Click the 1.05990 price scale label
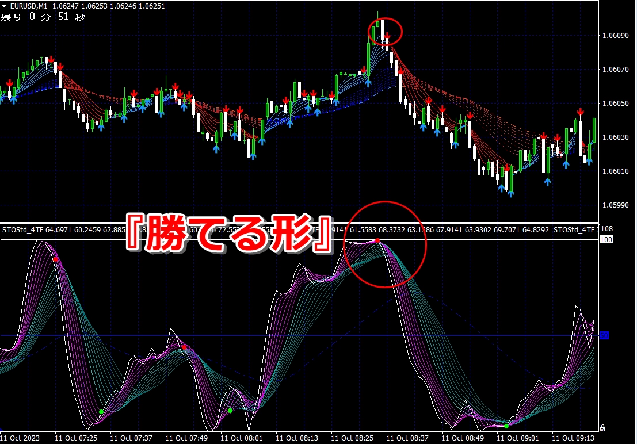The width and height of the screenshot is (637, 444). pyautogui.click(x=616, y=205)
